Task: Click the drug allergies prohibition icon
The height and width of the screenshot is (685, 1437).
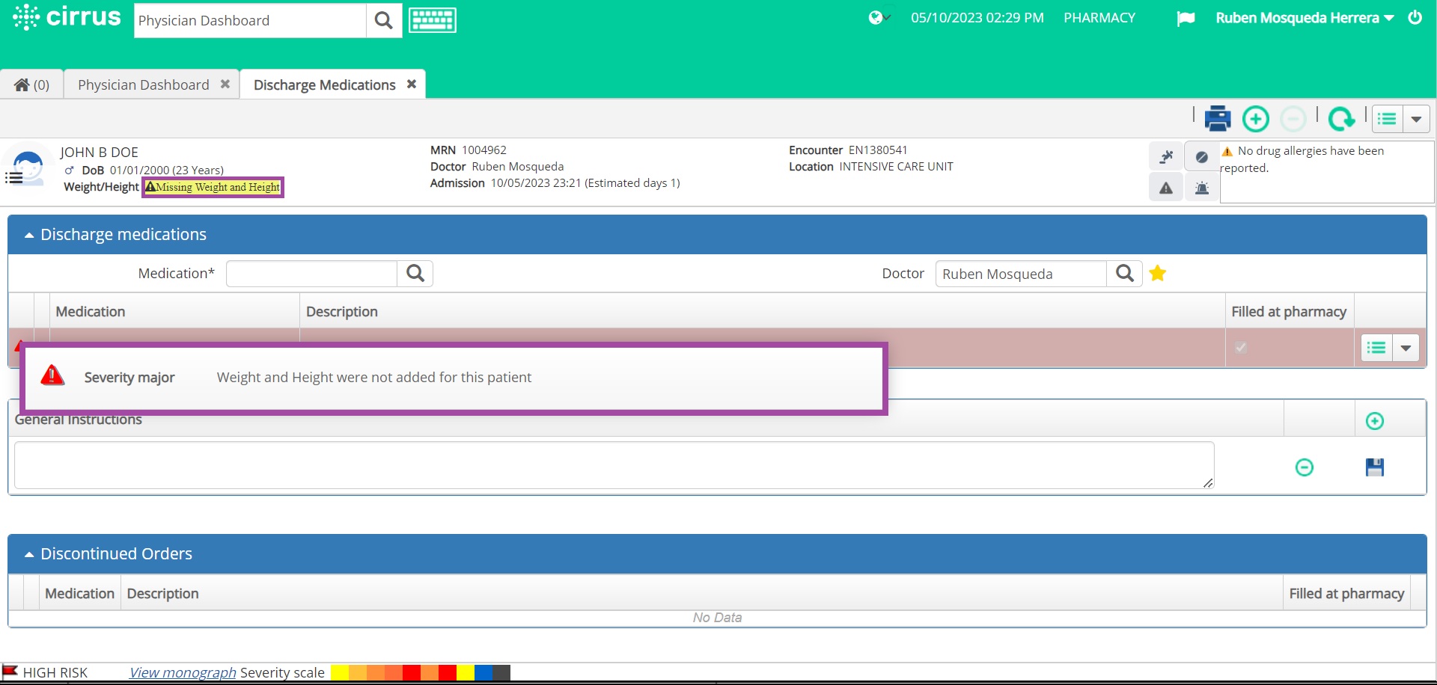Action: coord(1202,156)
